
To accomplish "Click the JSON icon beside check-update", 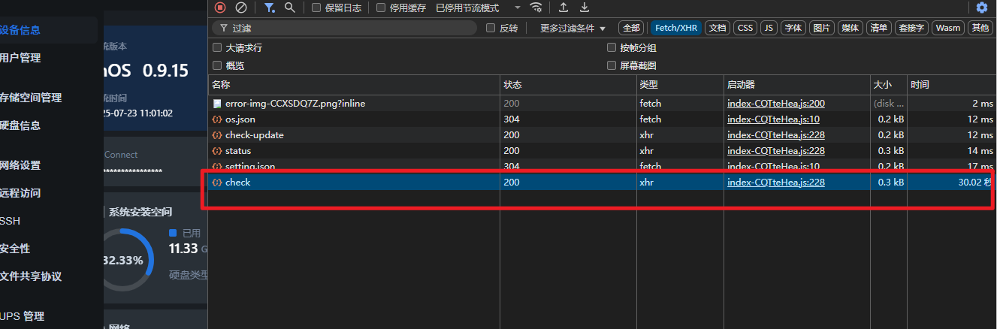I will click(217, 135).
